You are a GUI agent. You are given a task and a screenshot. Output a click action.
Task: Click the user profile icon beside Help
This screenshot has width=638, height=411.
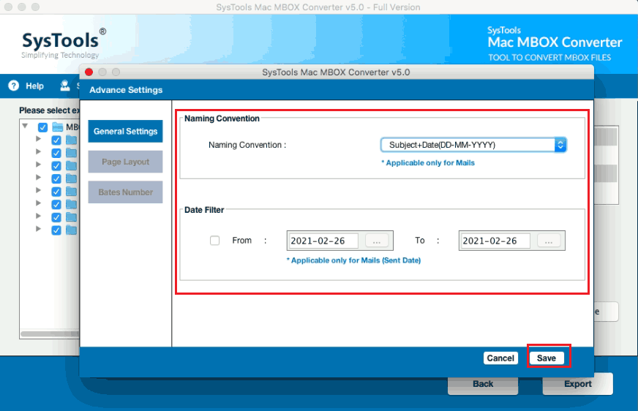coord(65,86)
